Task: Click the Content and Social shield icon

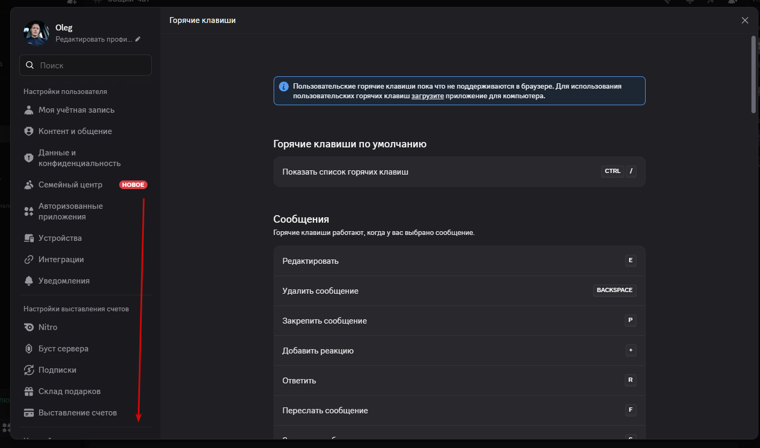Action: (29, 131)
